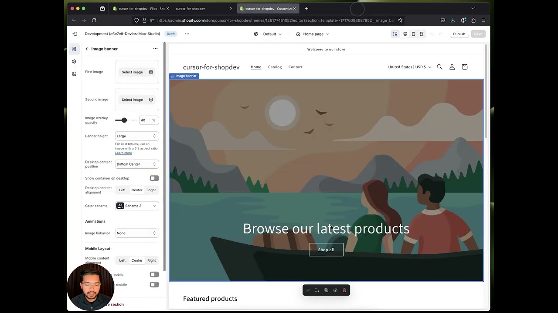Click opacity value field showing 40

148,120
